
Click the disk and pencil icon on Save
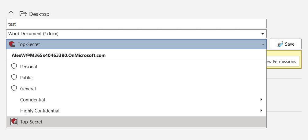point(279,44)
